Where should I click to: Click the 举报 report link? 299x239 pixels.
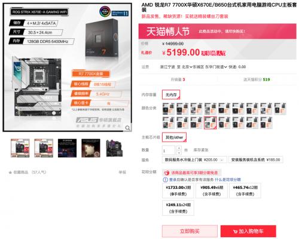tap(122, 172)
